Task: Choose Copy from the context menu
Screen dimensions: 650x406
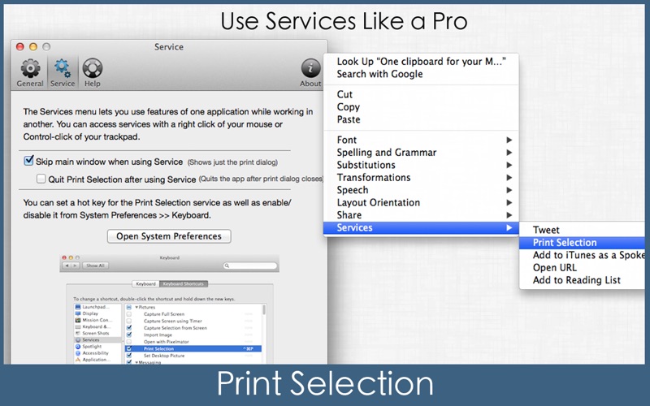Action: (x=349, y=107)
